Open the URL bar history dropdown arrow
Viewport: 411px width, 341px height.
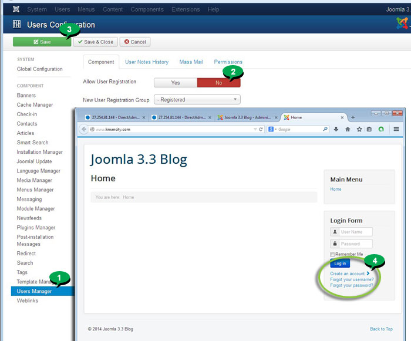pos(255,129)
